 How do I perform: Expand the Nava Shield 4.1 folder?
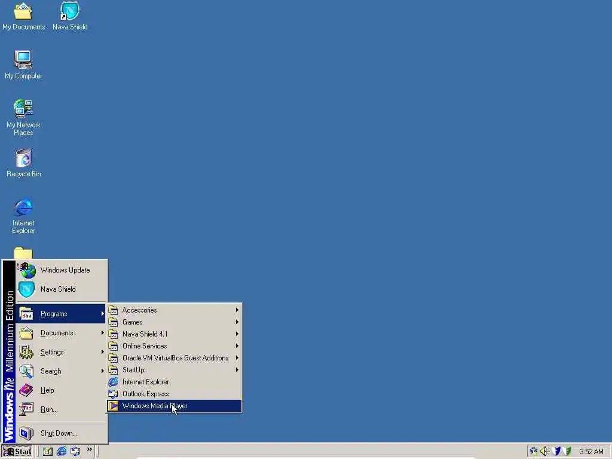[174, 334]
